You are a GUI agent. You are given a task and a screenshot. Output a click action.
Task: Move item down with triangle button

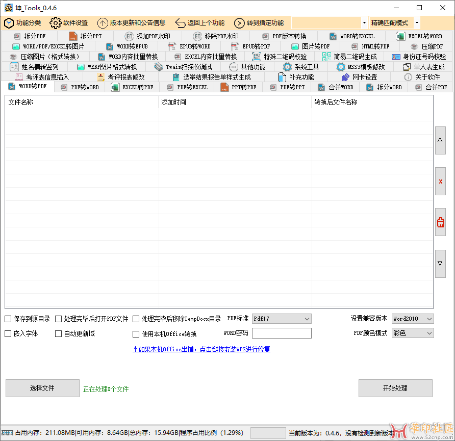pos(440,264)
